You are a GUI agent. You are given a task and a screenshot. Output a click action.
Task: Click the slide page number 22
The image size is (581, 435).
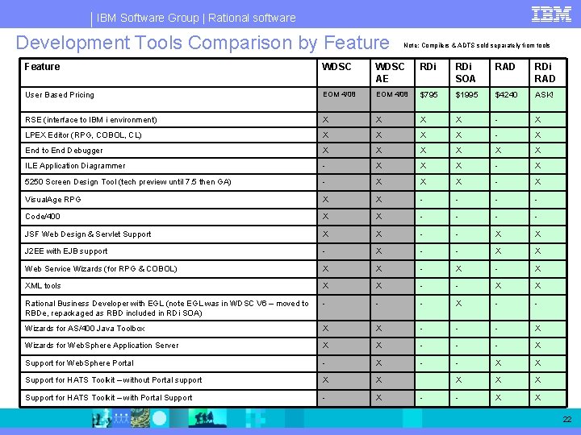[567, 419]
